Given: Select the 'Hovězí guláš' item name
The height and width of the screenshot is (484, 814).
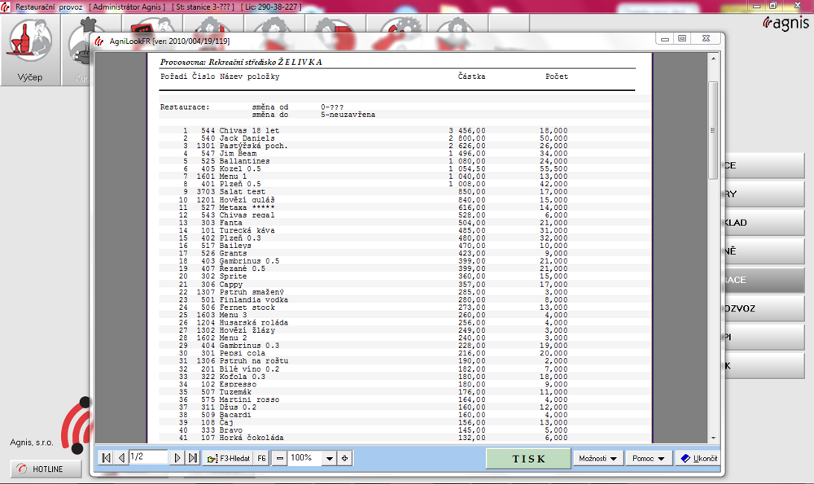Looking at the screenshot, I should [247, 200].
